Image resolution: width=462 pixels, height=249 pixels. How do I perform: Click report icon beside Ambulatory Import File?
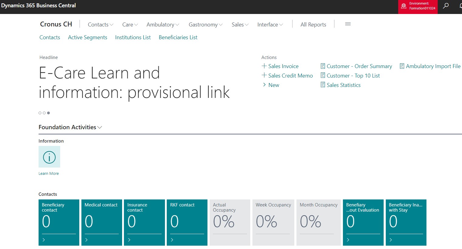coord(402,66)
